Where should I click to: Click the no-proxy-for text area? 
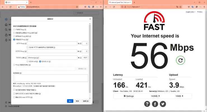[x=51, y=78]
